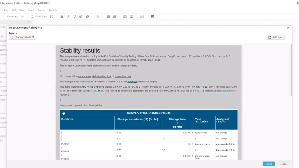Click the reuse topic icon beside Insert Topic

point(51,16)
